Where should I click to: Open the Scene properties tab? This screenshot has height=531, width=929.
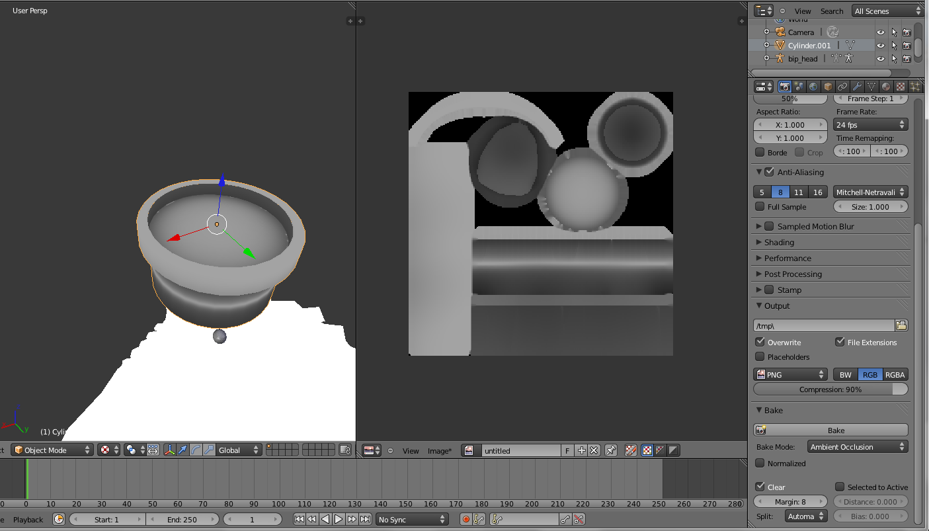tap(799, 87)
